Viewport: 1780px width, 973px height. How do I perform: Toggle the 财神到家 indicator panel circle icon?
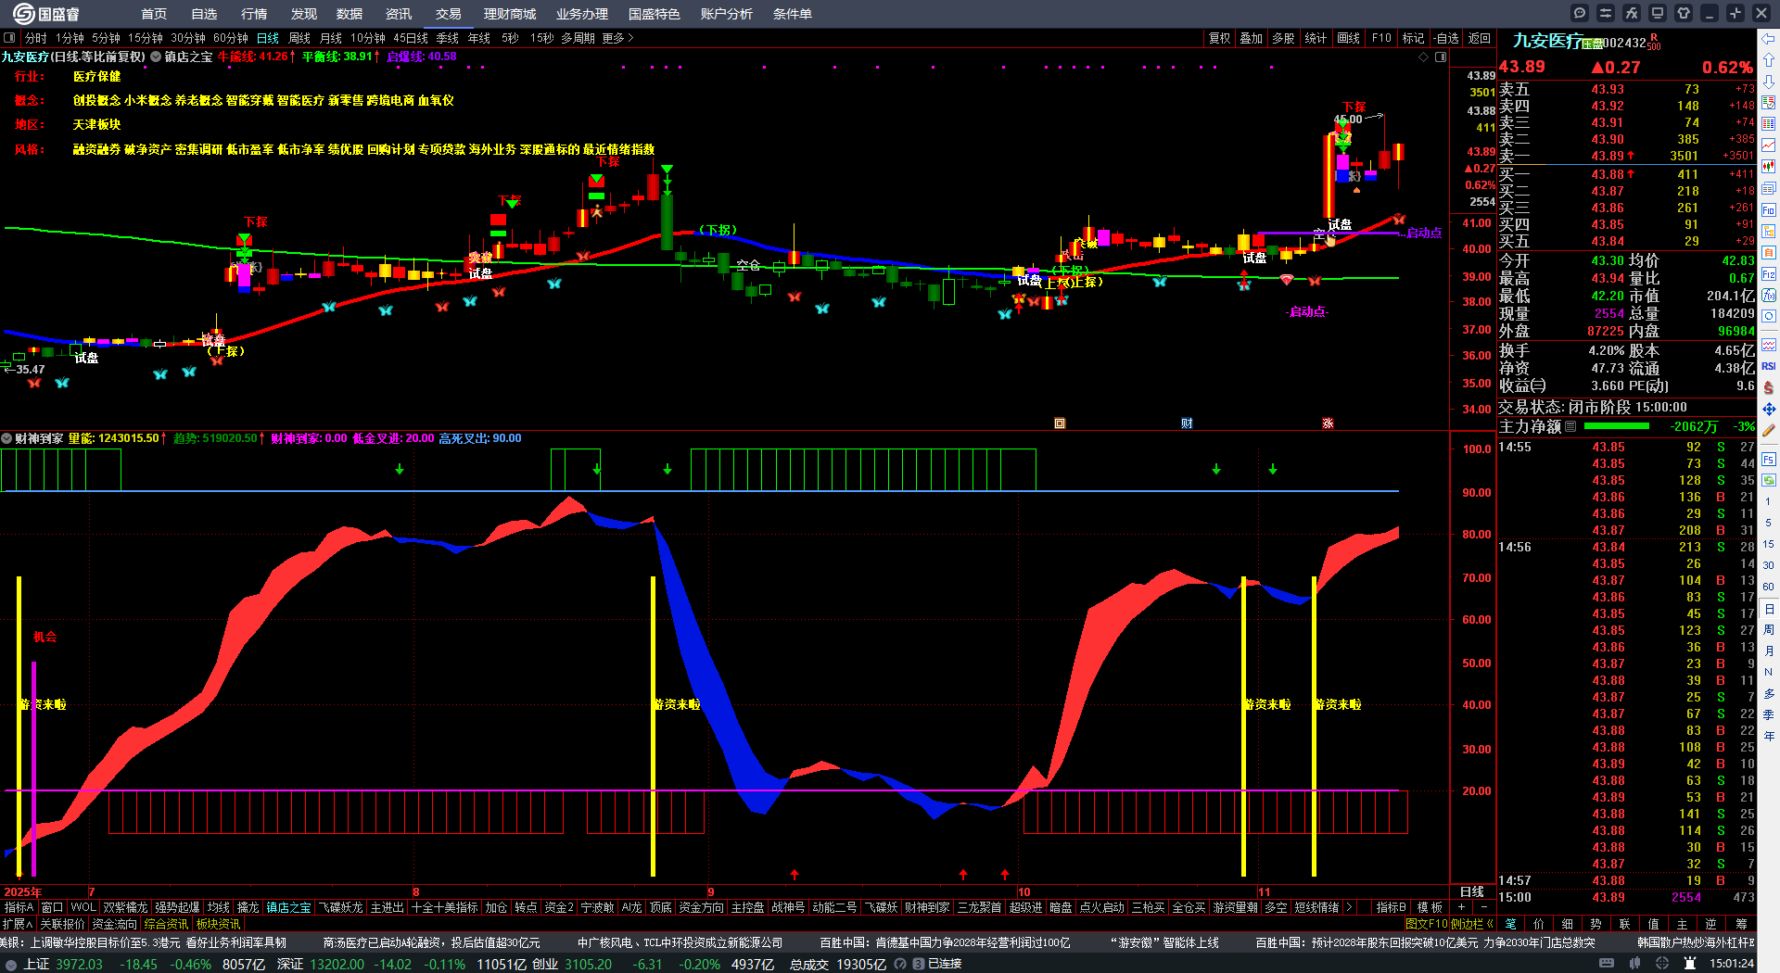coord(6,438)
